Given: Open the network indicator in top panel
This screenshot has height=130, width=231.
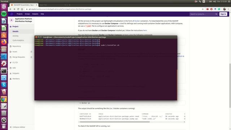Looking at the screenshot, I should [x=200, y=1].
